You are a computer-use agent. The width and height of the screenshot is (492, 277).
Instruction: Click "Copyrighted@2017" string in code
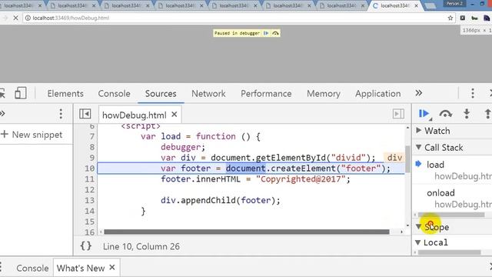coord(301,179)
